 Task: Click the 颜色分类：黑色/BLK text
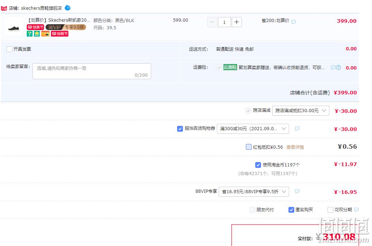coord(114,20)
